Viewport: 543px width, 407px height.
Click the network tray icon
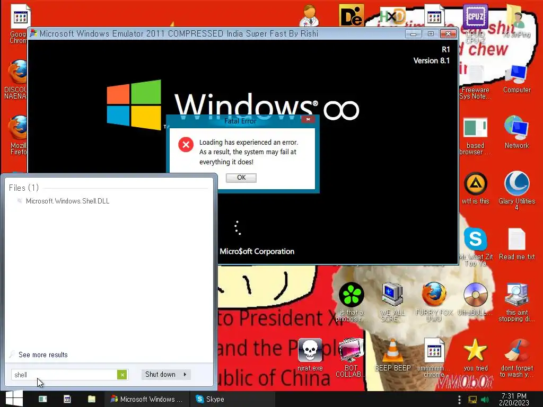point(472,400)
